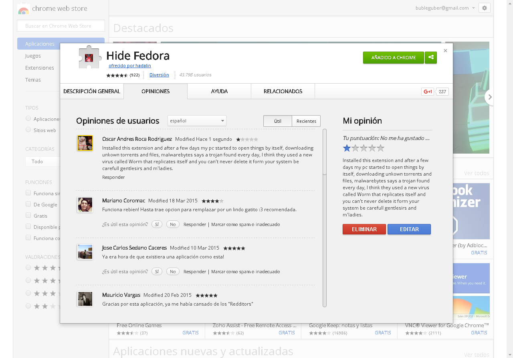Click the Hide Fedora star rating (922)

[x=117, y=75]
